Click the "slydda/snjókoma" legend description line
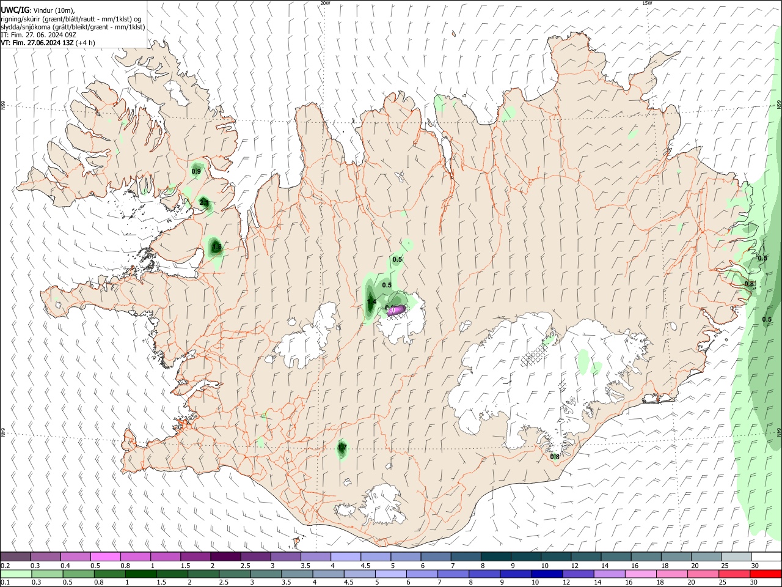The height and width of the screenshot is (587, 782). click(73, 27)
